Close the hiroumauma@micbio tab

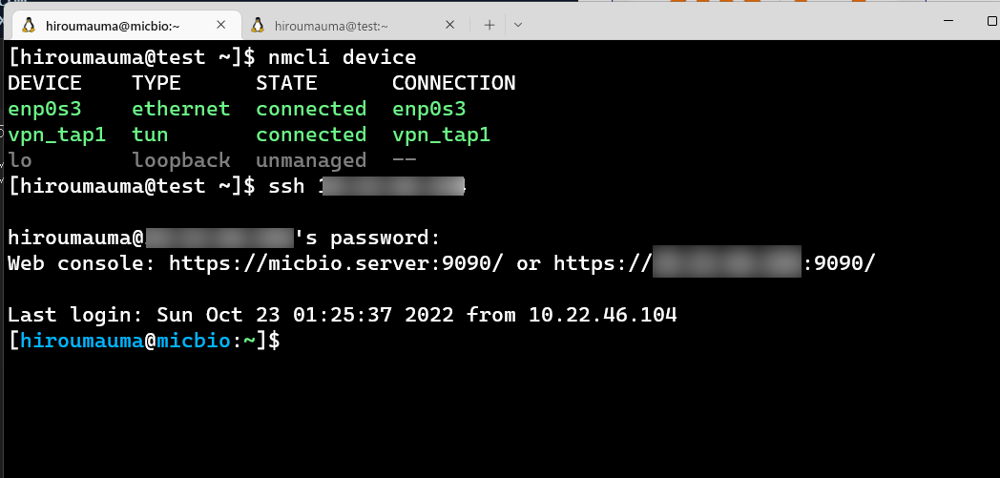point(221,25)
